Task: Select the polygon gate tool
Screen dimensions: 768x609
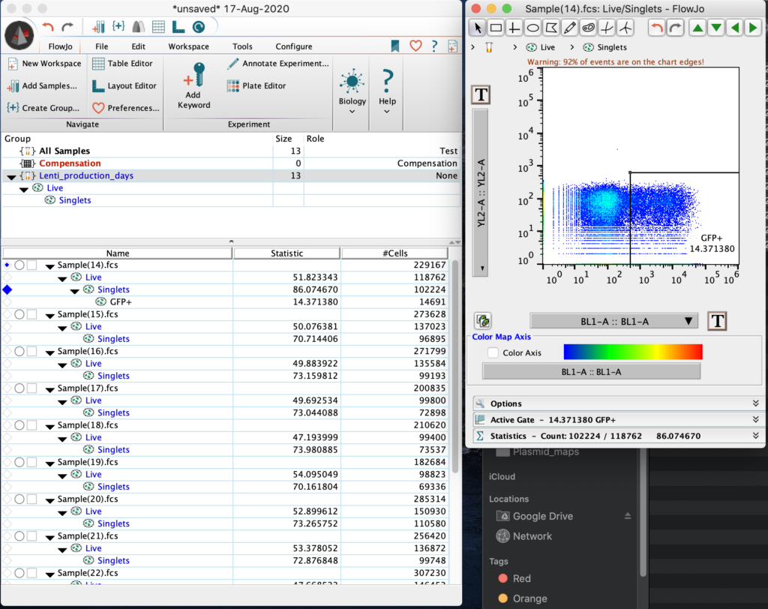Action: tap(551, 28)
